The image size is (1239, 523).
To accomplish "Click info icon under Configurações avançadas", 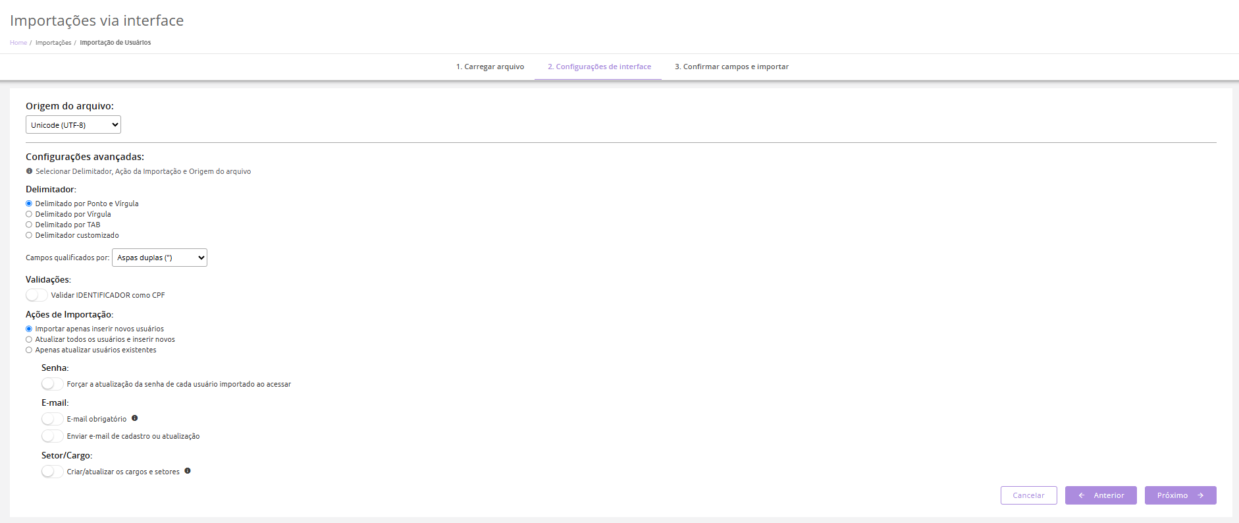I will pos(29,171).
